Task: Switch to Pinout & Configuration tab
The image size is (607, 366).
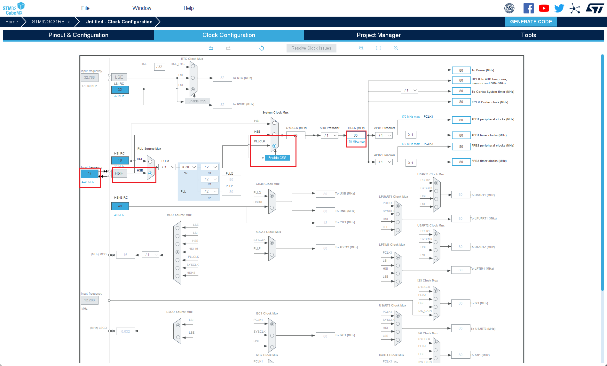Action: coord(78,35)
